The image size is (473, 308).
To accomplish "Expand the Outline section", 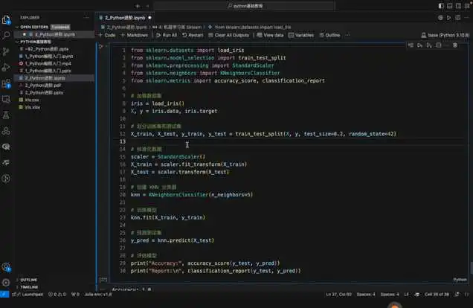I will point(28,280).
